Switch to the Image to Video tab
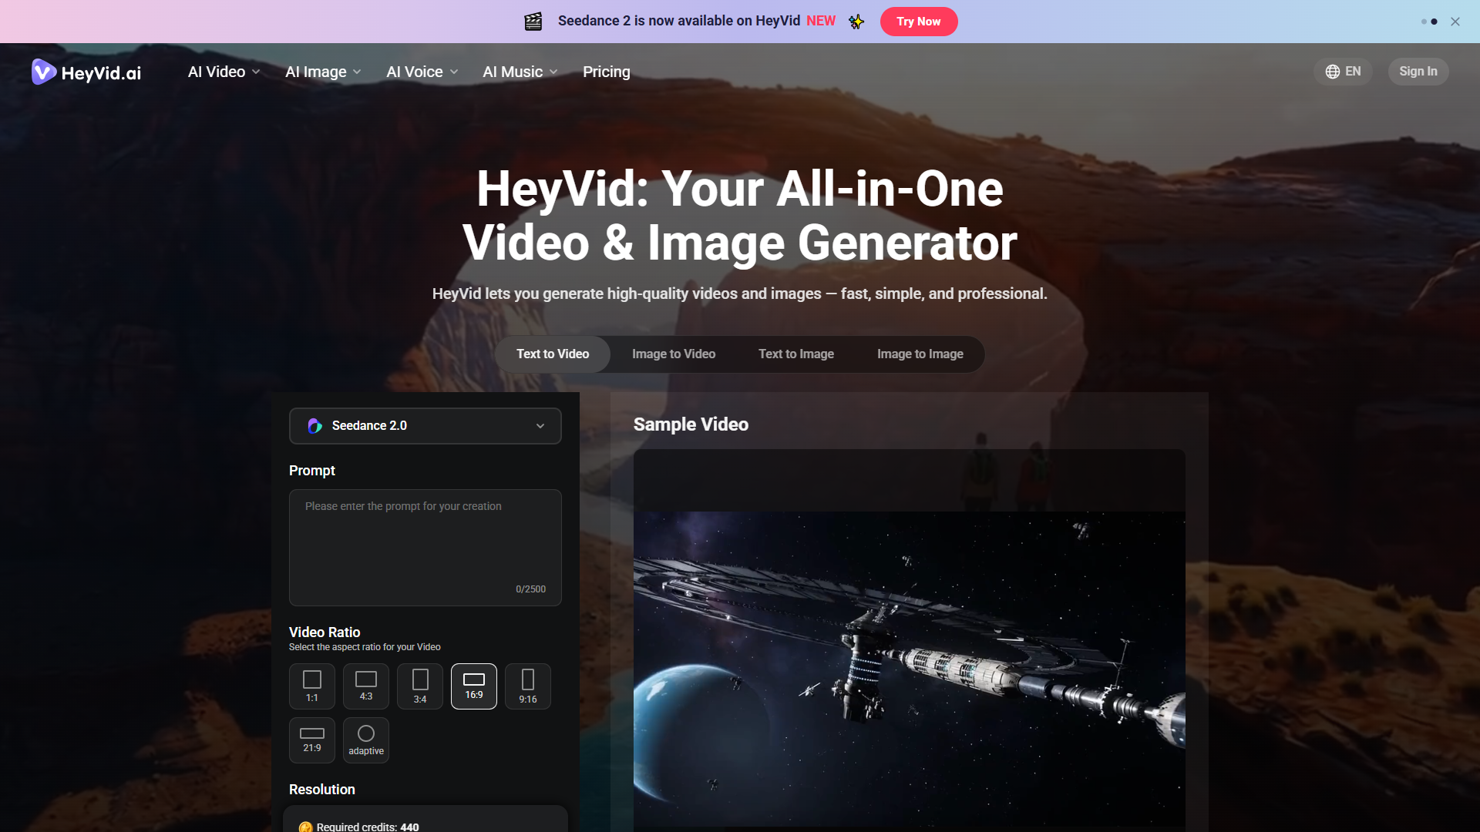 [674, 354]
